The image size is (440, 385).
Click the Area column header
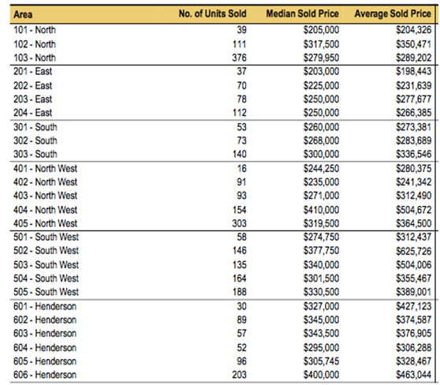tap(23, 14)
